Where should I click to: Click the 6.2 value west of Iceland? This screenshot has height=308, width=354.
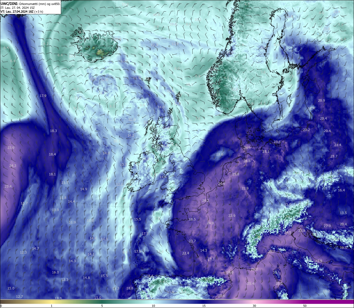pyautogui.click(x=46, y=44)
